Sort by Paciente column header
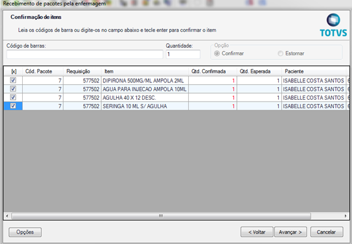 point(314,72)
